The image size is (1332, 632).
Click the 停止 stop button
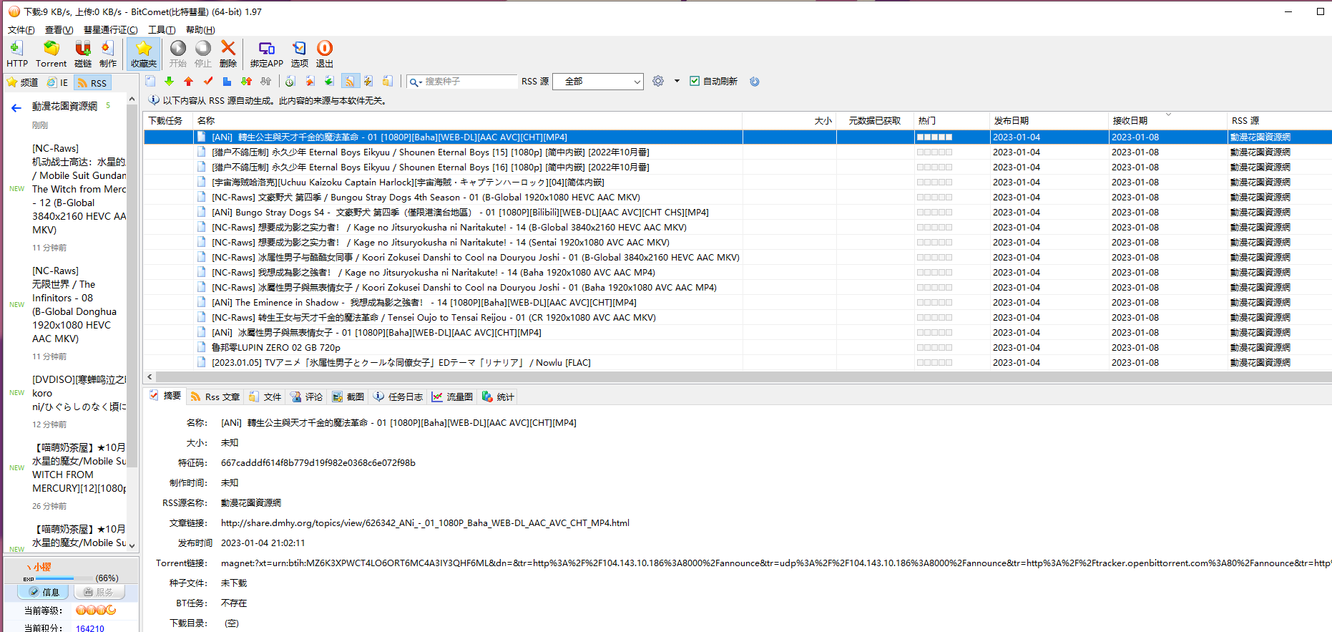click(203, 54)
